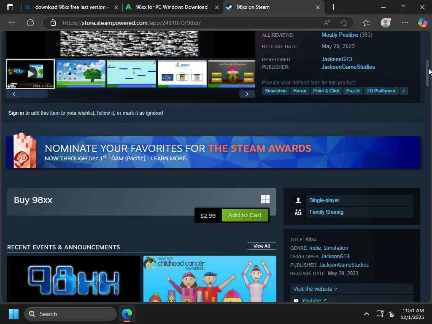The width and height of the screenshot is (432, 324).
Task: Open a new browser tab
Action: tap(333, 7)
